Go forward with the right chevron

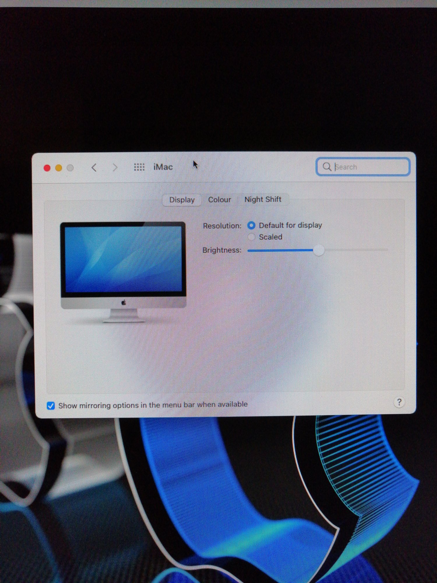[x=115, y=167]
